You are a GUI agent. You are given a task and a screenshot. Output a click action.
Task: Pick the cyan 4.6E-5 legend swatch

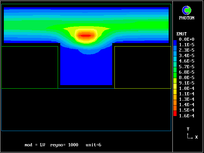click(175, 61)
